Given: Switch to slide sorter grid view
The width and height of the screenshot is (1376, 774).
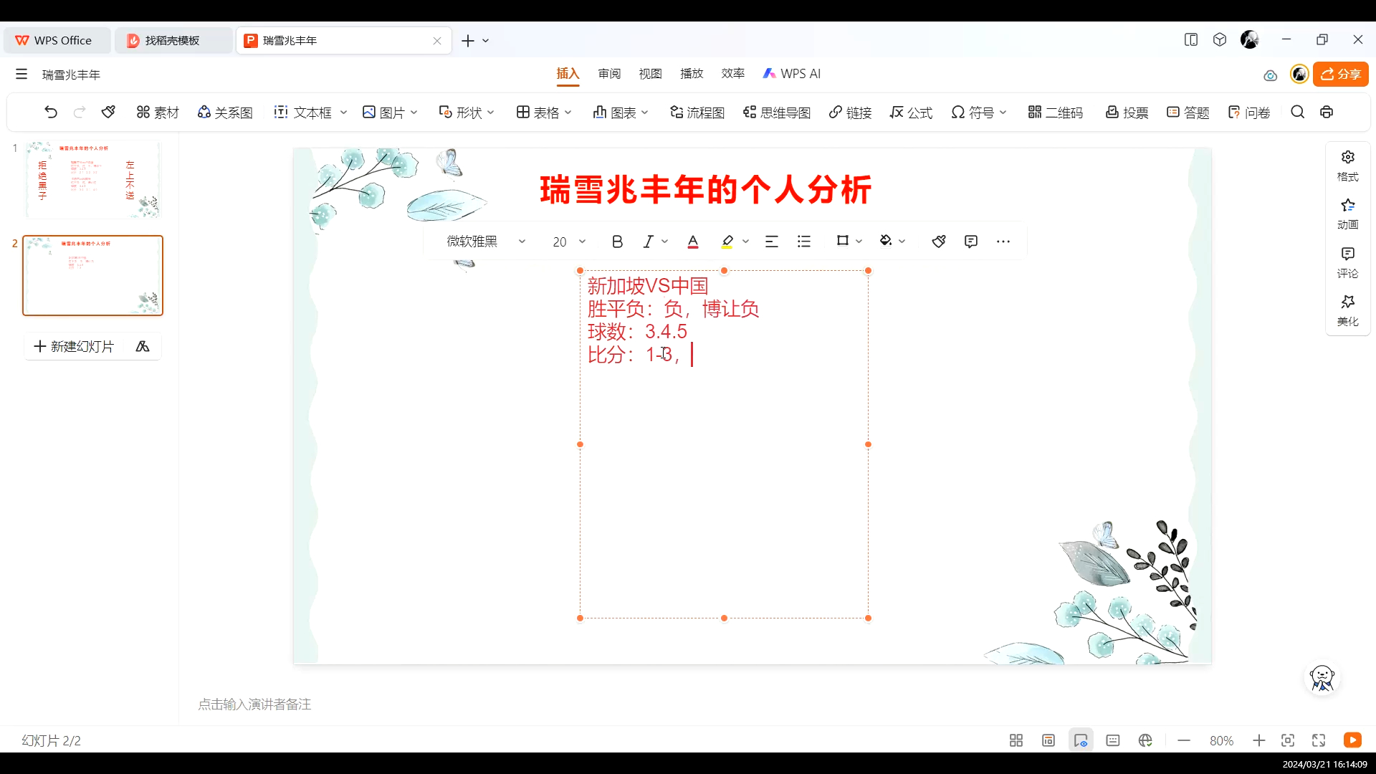Looking at the screenshot, I should click(x=1016, y=740).
